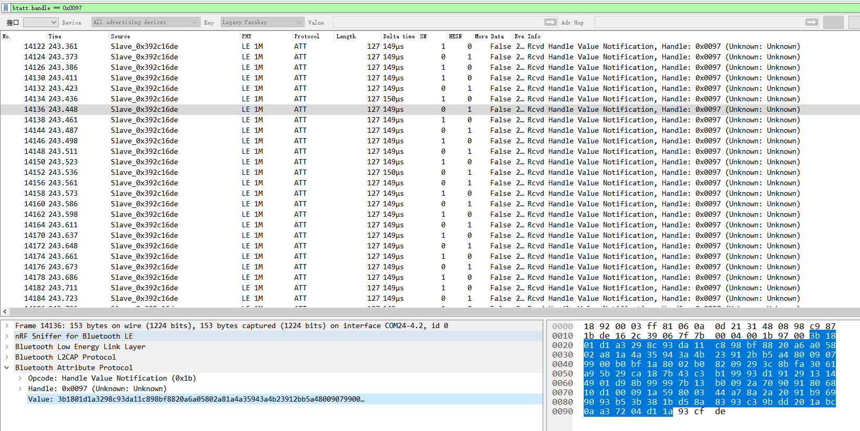Click the left arrow of horizontal scrollbar
860x431 pixels.
(x=5, y=311)
